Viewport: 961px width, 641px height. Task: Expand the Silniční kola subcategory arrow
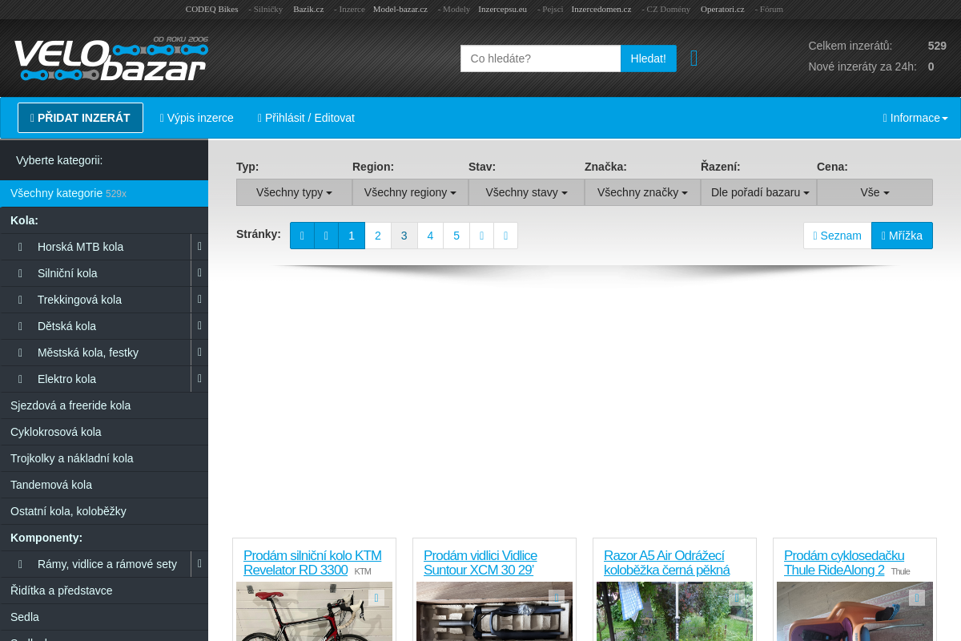[x=199, y=273]
